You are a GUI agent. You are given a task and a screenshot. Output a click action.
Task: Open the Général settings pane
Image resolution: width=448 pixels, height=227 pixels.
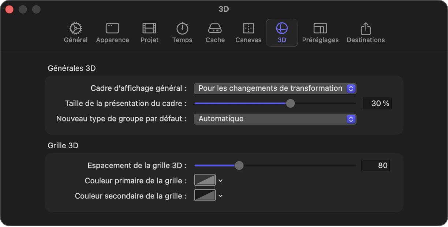tap(76, 33)
